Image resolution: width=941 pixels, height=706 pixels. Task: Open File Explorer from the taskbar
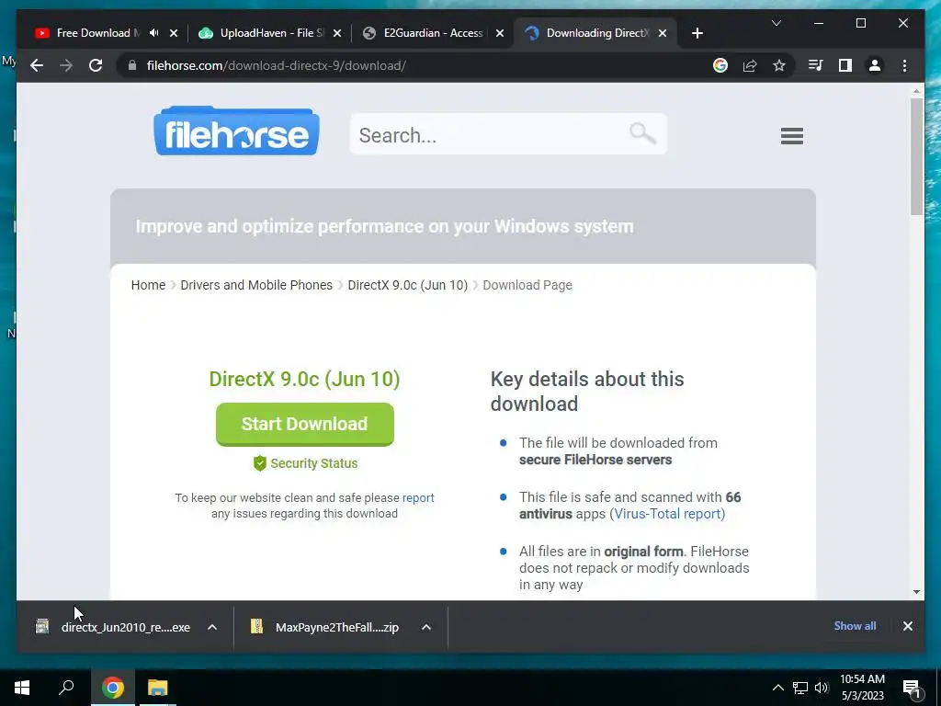tap(158, 688)
